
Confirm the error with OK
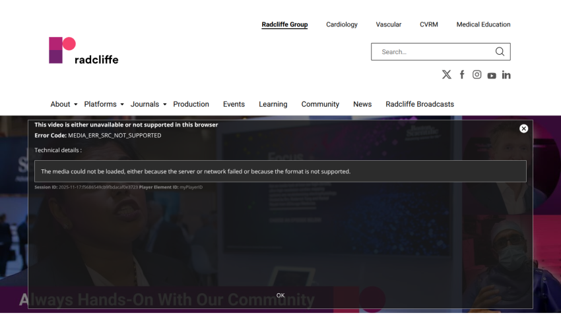point(280,295)
